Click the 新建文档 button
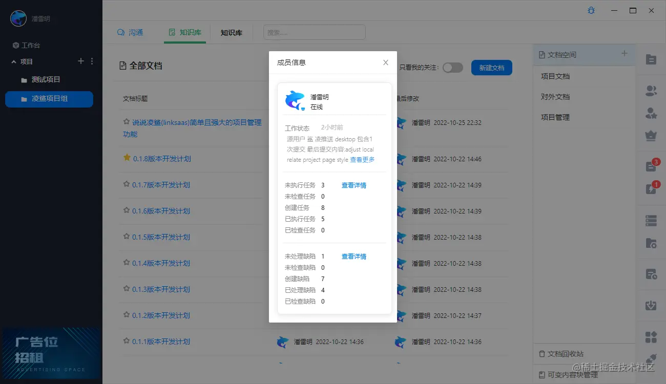The image size is (666, 384). 492,68
